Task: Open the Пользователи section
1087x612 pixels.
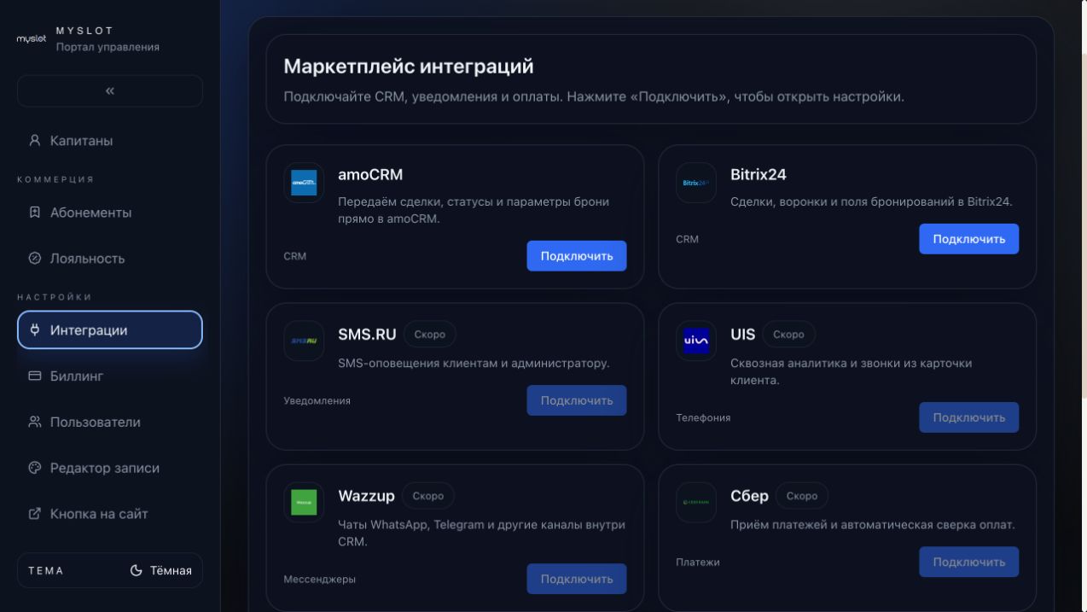Action: pyautogui.click(x=110, y=423)
